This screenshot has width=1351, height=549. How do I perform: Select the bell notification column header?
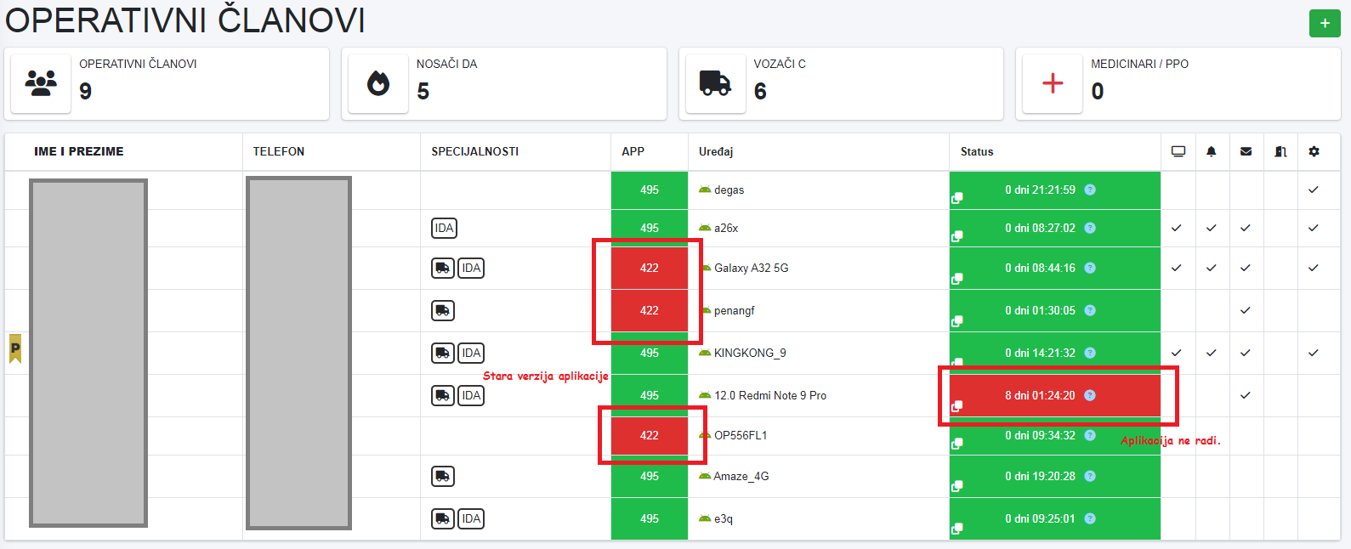coord(1212,152)
